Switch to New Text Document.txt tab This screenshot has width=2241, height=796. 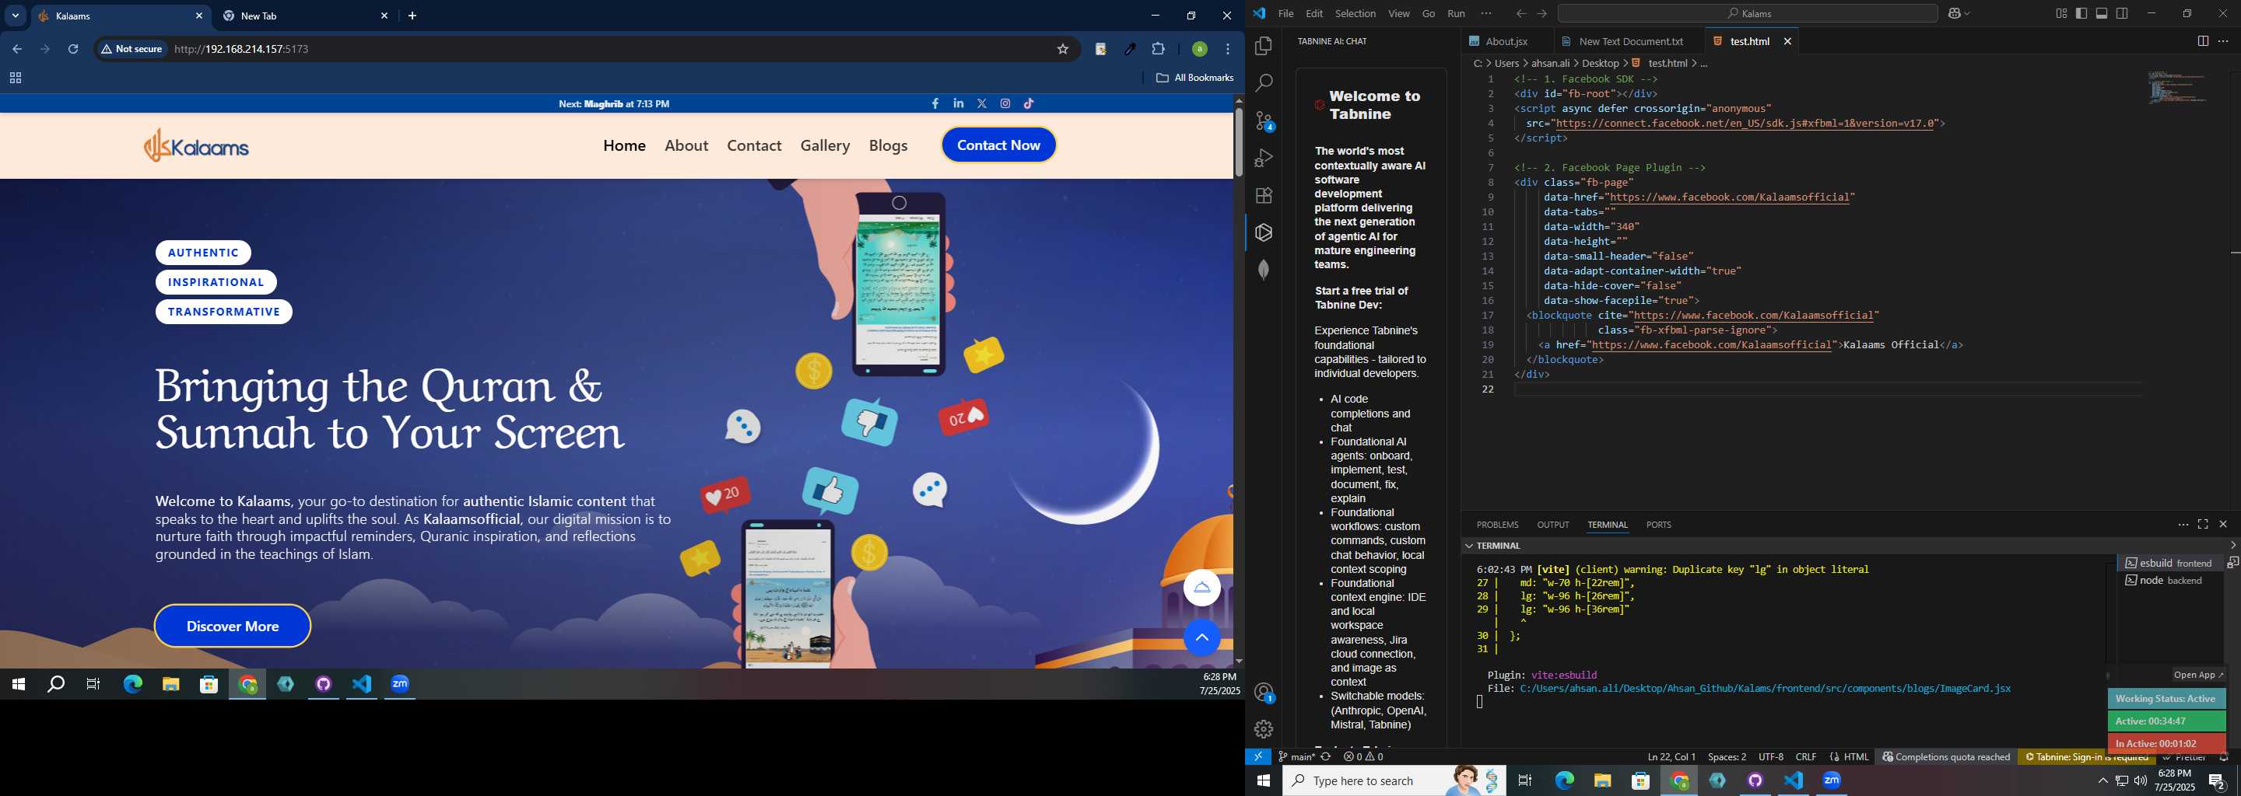pyautogui.click(x=1629, y=42)
